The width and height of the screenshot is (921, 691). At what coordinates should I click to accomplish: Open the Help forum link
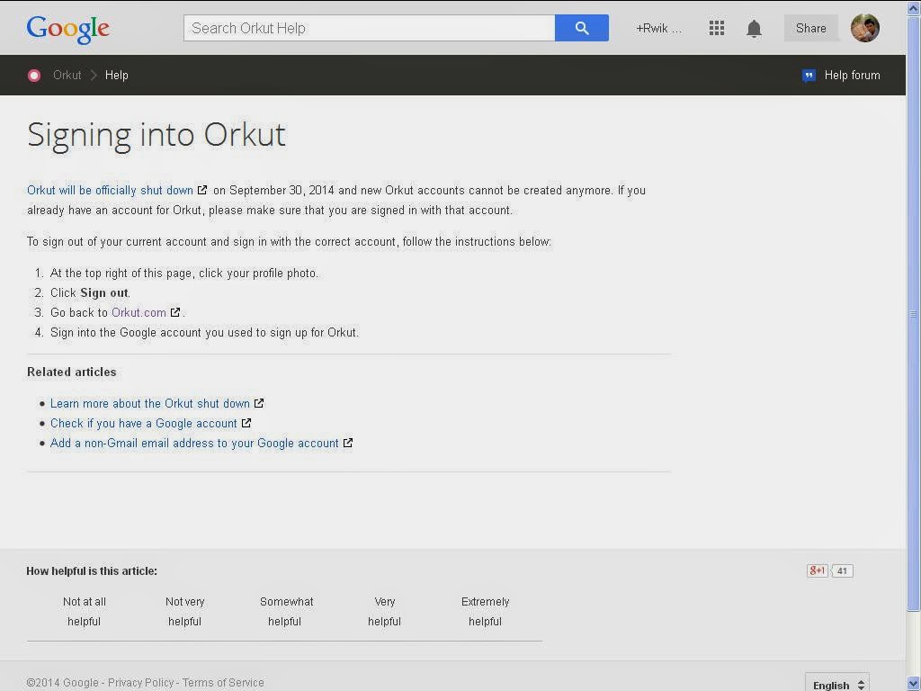852,76
